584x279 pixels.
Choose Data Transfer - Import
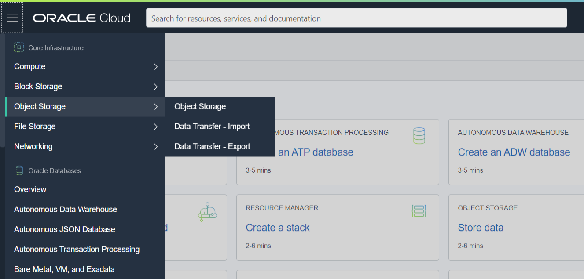[220, 127]
